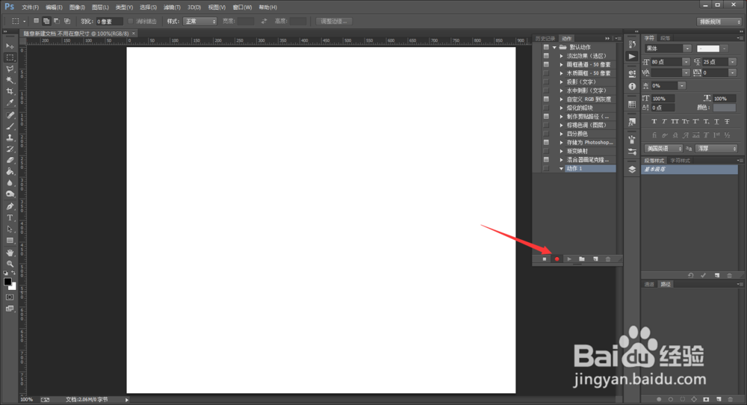Toggle the checkbox for 动作 1
The width and height of the screenshot is (747, 405).
[x=546, y=169]
